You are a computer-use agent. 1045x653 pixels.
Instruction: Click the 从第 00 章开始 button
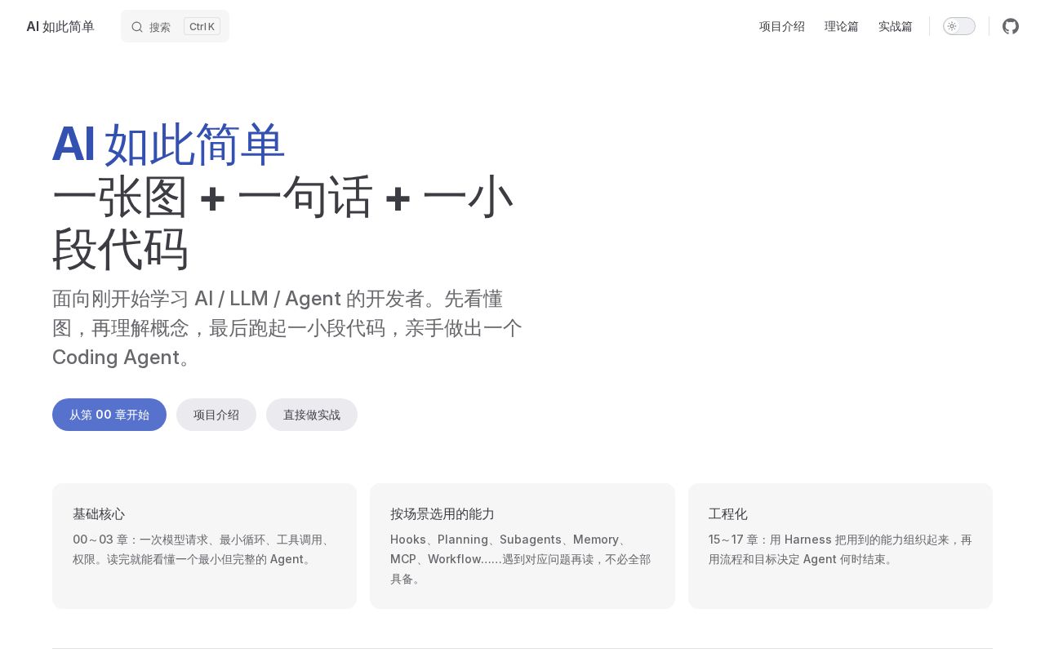pyautogui.click(x=109, y=415)
